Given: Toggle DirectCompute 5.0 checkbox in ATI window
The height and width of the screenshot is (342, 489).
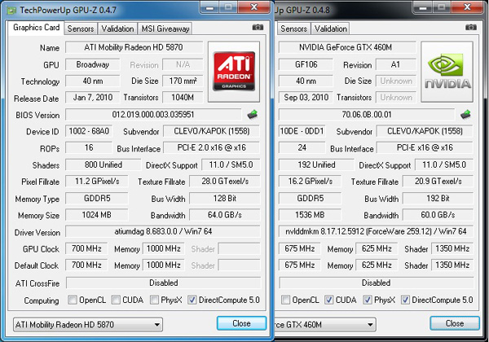Looking at the screenshot, I should pyautogui.click(x=192, y=300).
